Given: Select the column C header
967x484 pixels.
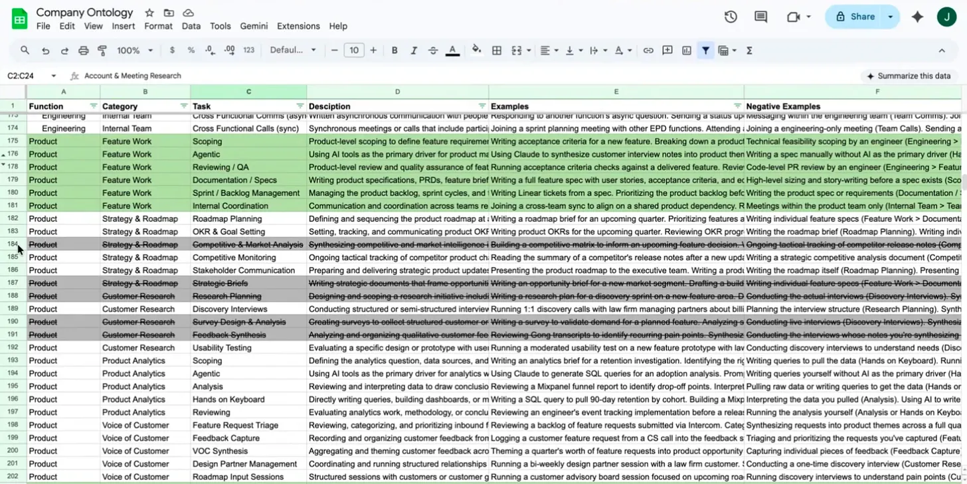Looking at the screenshot, I should coord(248,92).
